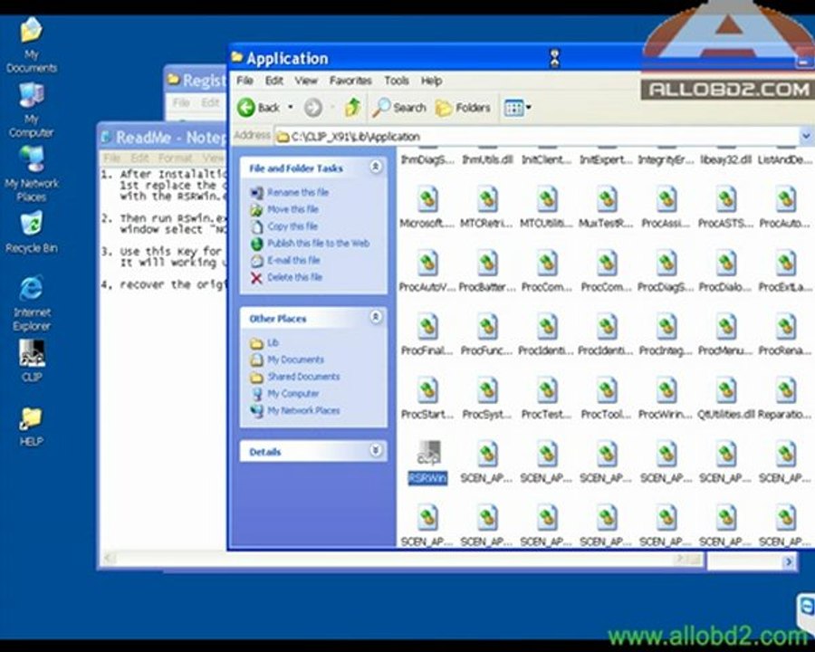Open My Network Places desktop icon
815x652 pixels.
[x=31, y=174]
